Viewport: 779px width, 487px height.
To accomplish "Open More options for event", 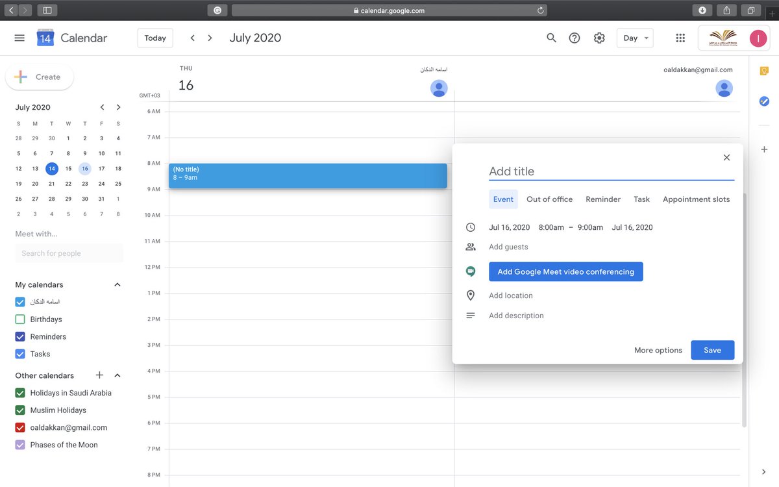I will 658,350.
